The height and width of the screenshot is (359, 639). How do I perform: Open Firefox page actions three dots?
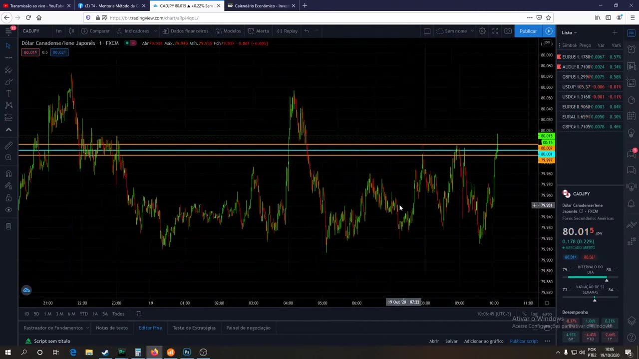[x=530, y=17]
